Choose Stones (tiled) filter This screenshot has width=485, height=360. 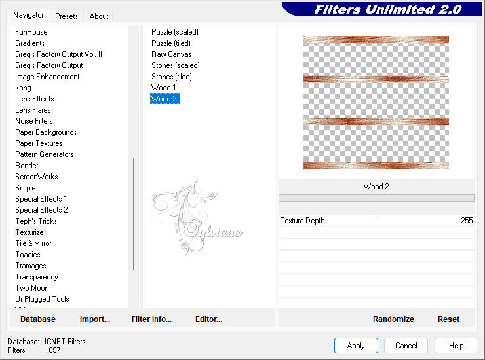click(x=171, y=77)
